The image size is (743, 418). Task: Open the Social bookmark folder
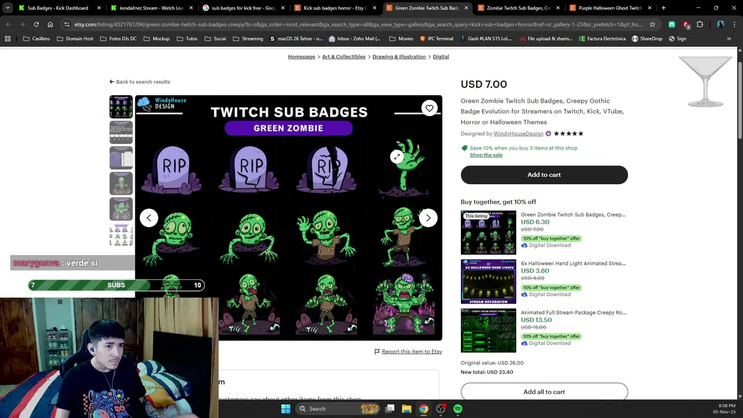(x=215, y=38)
